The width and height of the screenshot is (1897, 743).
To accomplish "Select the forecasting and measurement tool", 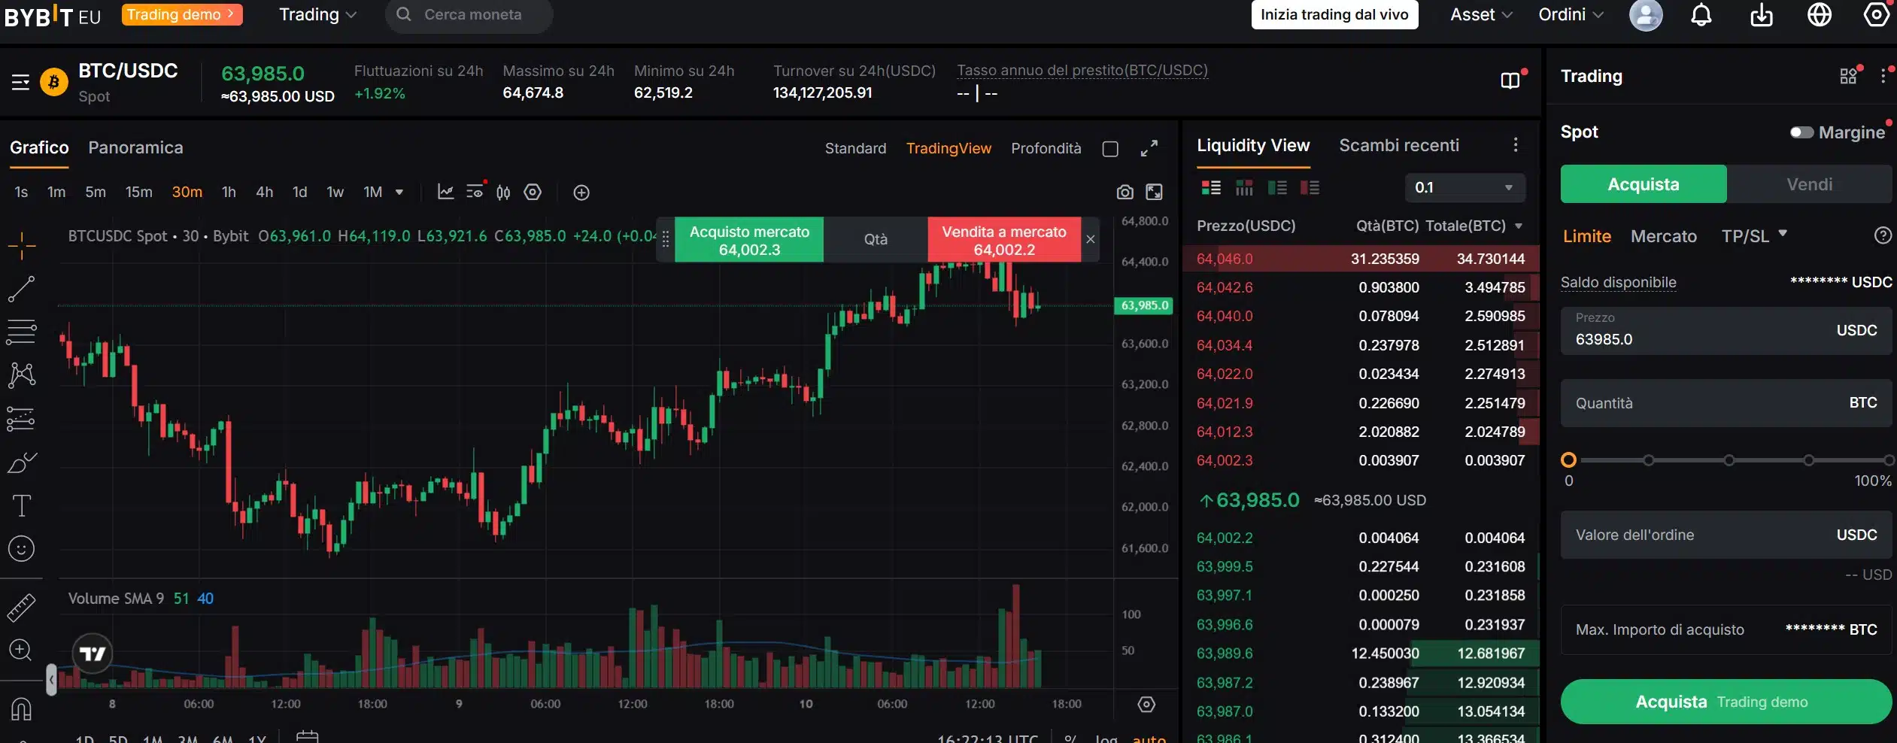I will pyautogui.click(x=21, y=419).
